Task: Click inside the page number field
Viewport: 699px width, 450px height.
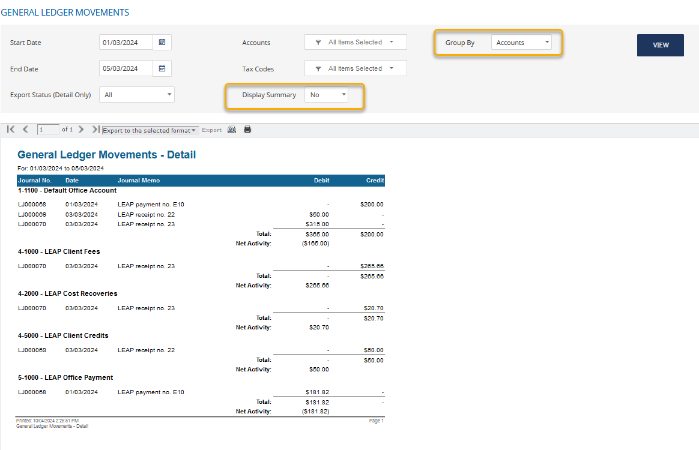Action: [48, 129]
